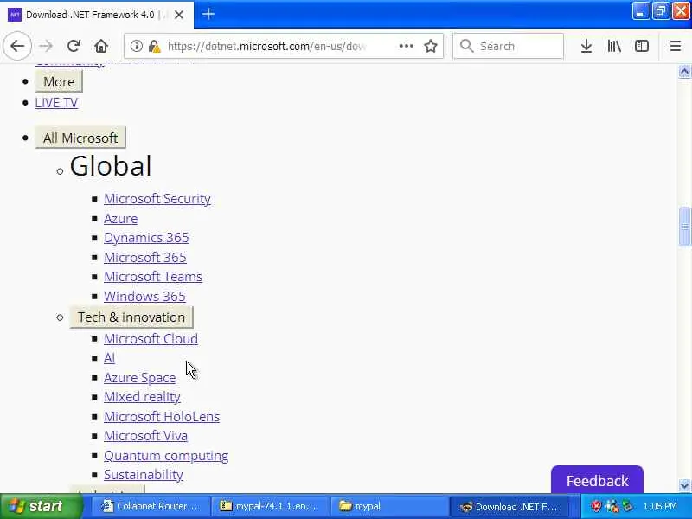The image size is (692, 519).
Task: Bookmark this page with the star icon
Action: pyautogui.click(x=431, y=46)
